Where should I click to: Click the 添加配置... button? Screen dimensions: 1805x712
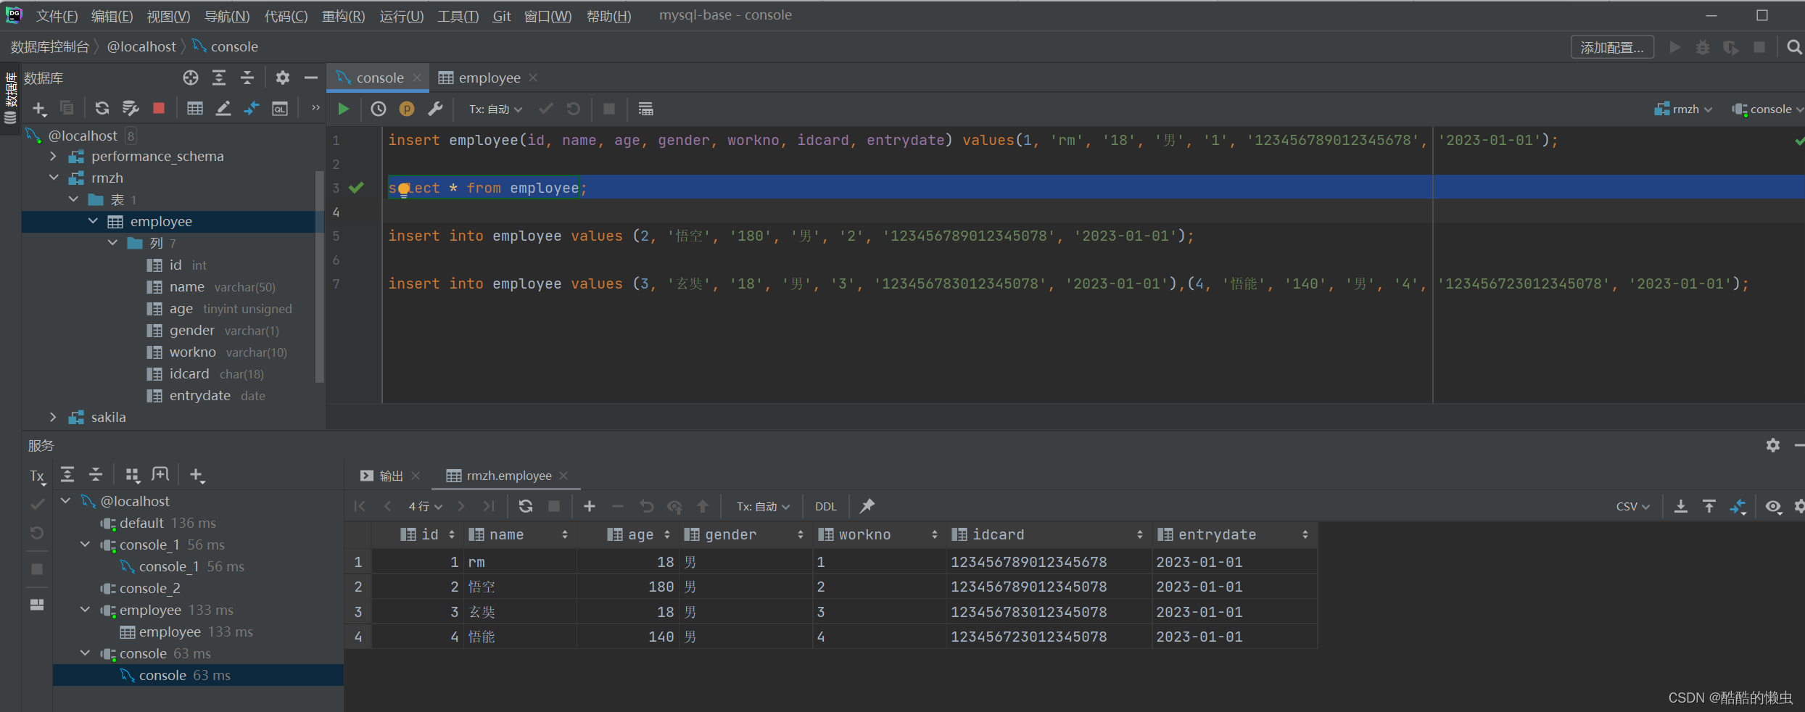1612,47
